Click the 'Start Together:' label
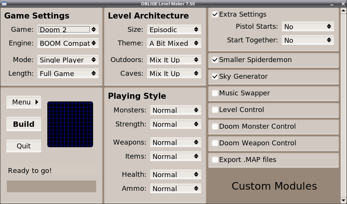 click(x=252, y=40)
